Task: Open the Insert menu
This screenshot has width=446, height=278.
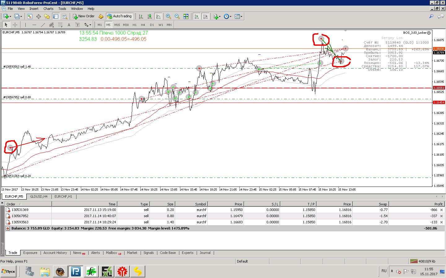Action: [x=34, y=9]
